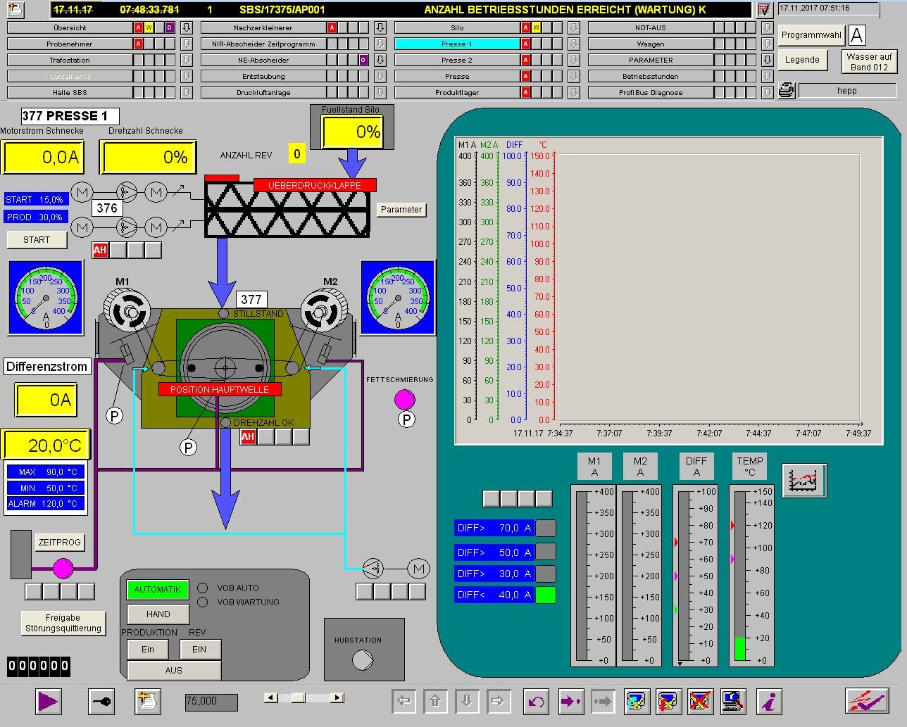Open the Presse 2 screen
This screenshot has height=727, width=907.
pyautogui.click(x=457, y=60)
